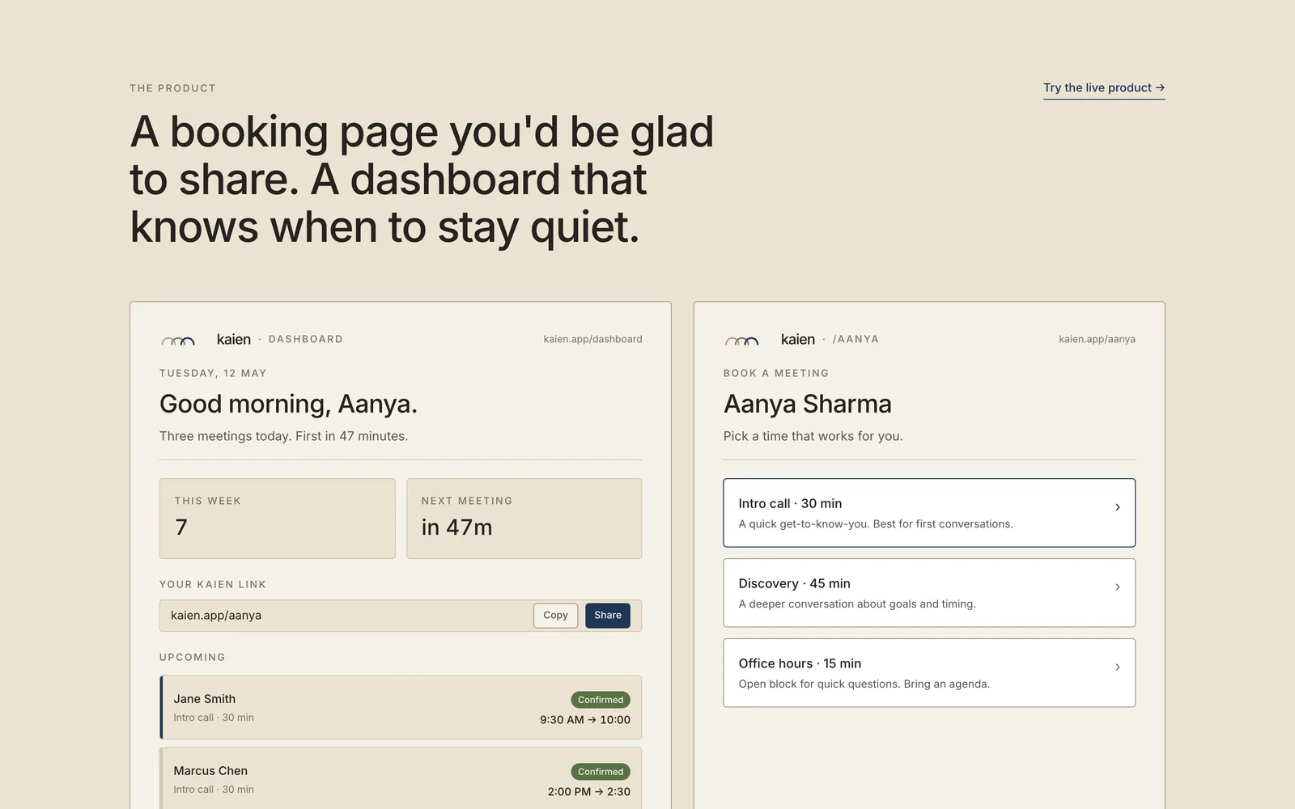The height and width of the screenshot is (809, 1295).
Task: Click the 9:30 AM → 10:00 time
Action: [585, 720]
